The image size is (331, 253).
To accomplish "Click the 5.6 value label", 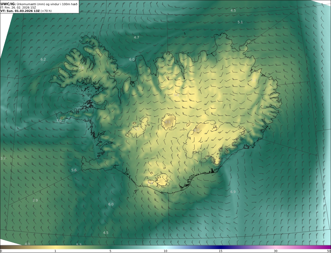I will 74,170.
